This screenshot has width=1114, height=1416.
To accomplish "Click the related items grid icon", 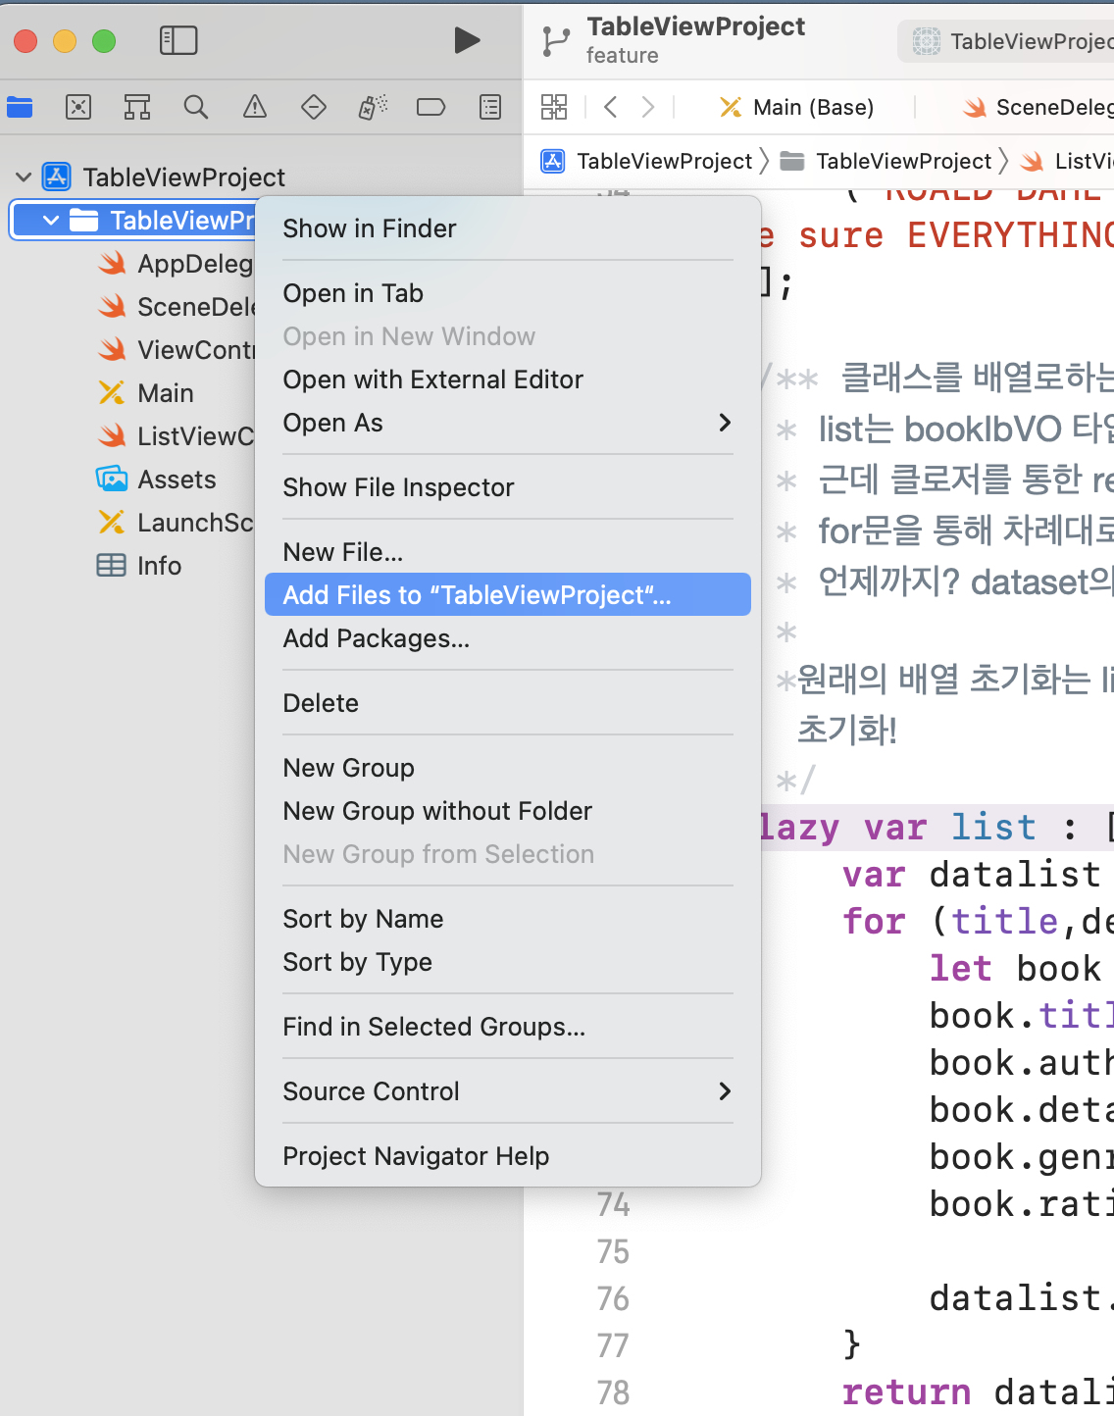I will tap(554, 107).
